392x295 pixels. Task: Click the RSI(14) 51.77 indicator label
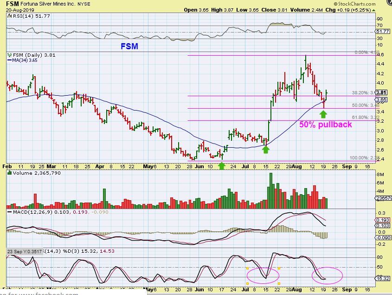coord(31,16)
